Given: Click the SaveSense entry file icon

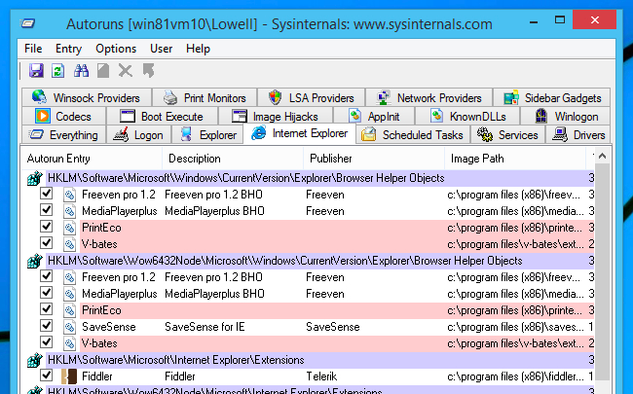Looking at the screenshot, I should (x=69, y=327).
